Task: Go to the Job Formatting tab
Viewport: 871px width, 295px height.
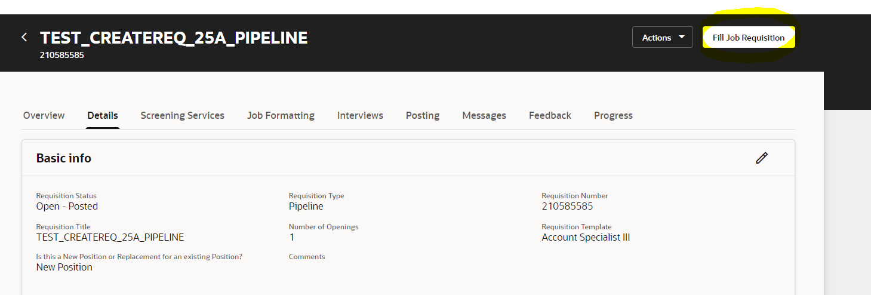Action: click(281, 115)
